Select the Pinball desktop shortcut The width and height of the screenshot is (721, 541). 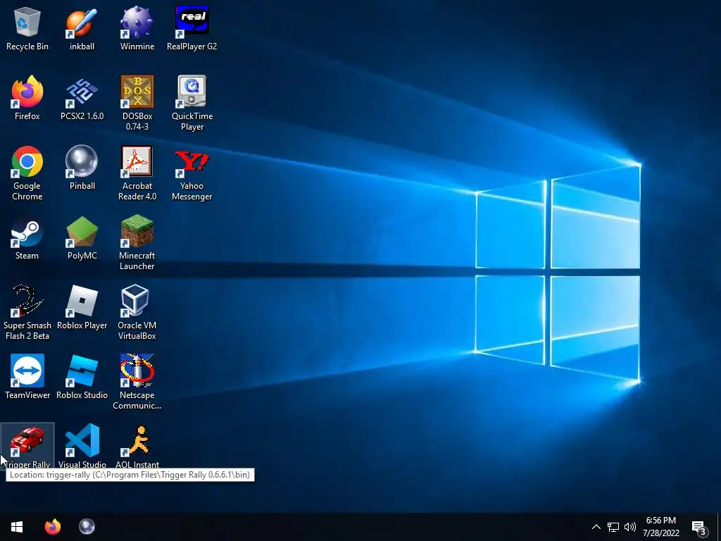point(82,168)
